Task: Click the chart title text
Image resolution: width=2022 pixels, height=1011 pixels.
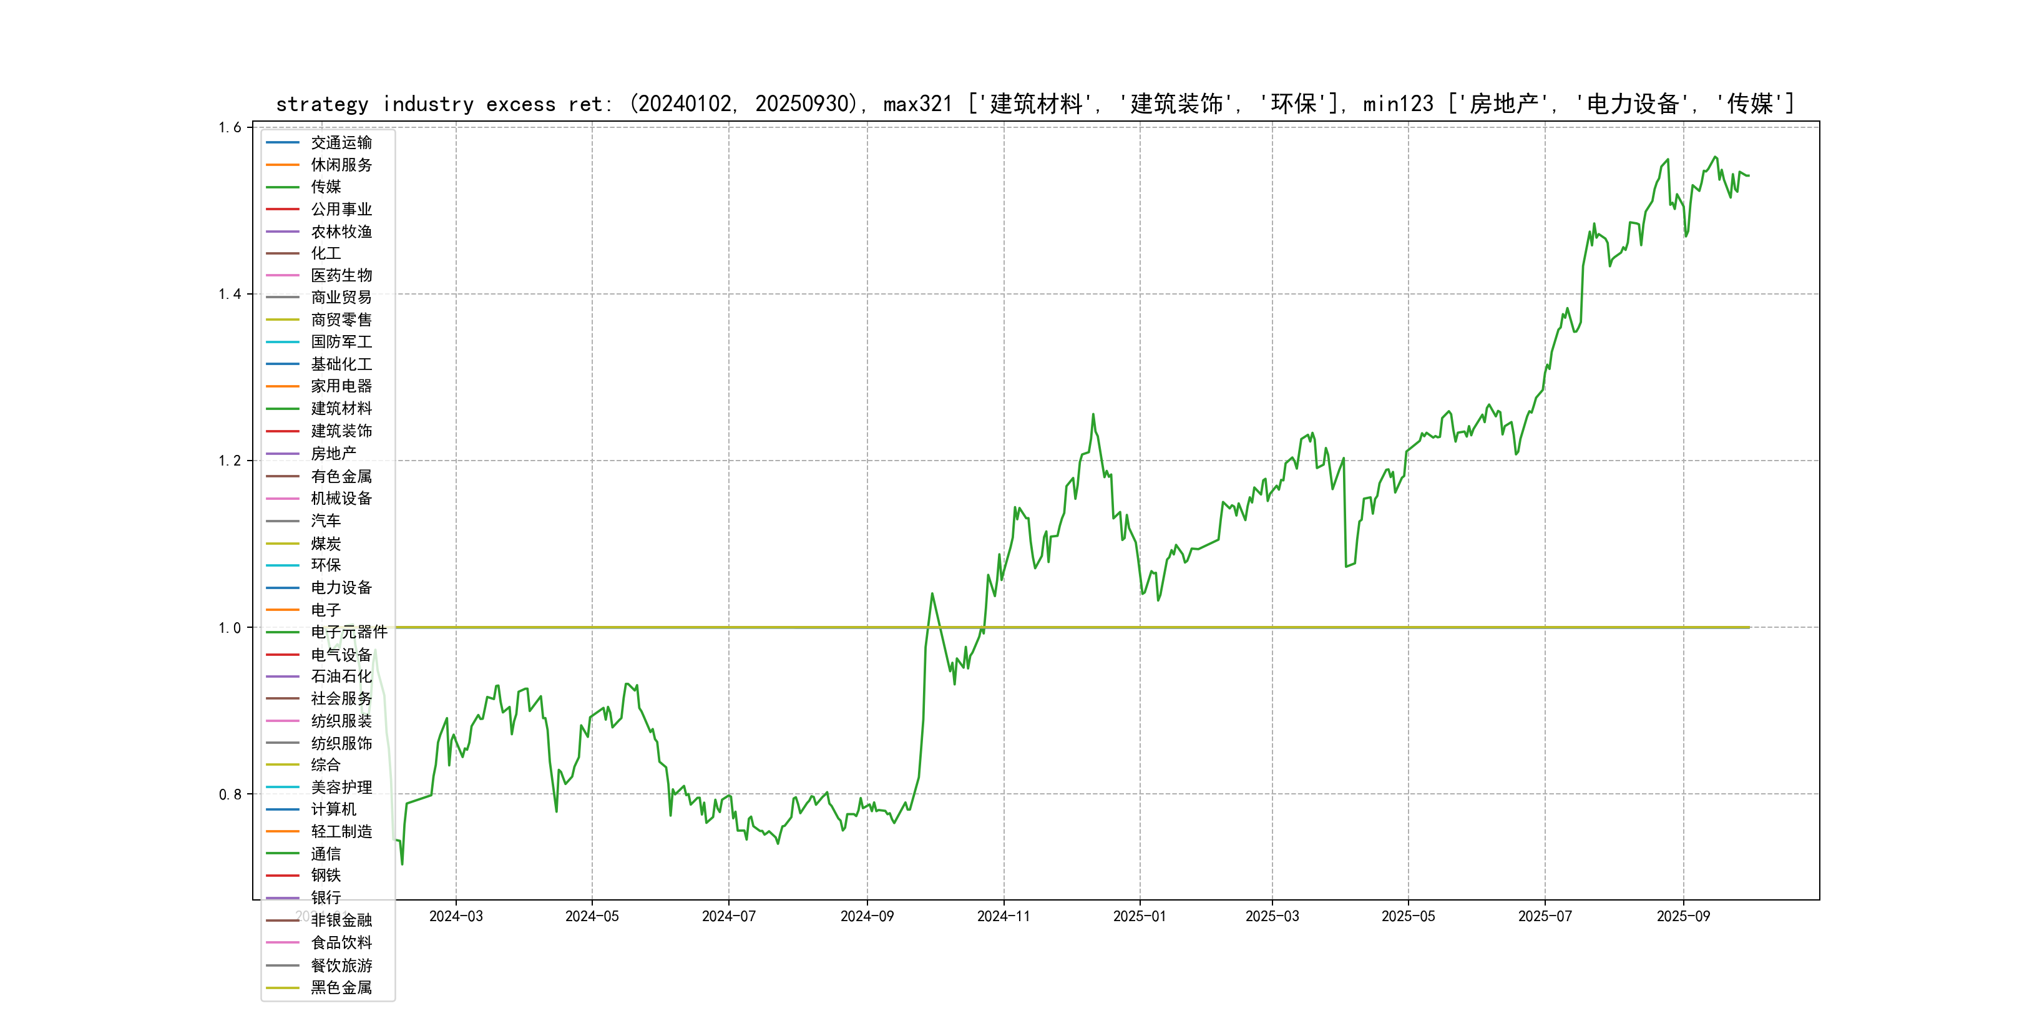Action: (x=1035, y=104)
